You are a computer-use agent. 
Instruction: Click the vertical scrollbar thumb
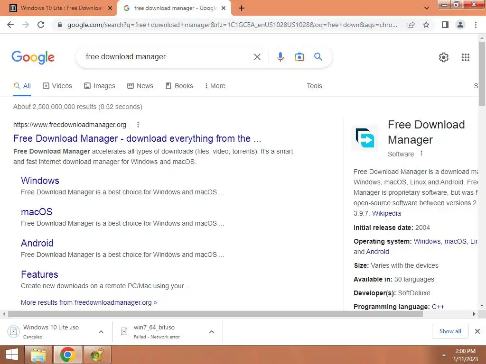pos(482,73)
